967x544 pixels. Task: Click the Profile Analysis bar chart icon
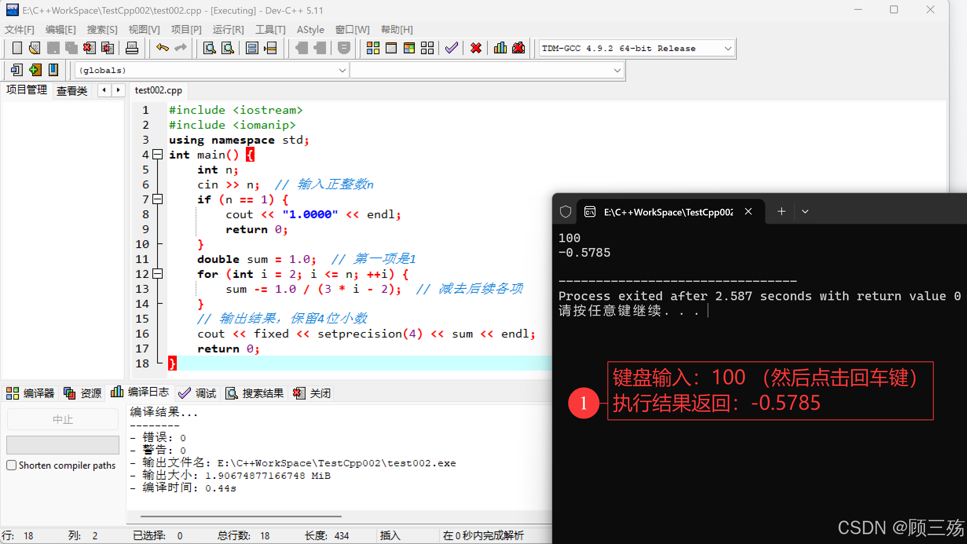pyautogui.click(x=500, y=48)
